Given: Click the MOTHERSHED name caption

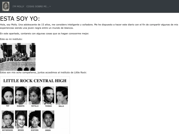Looking at the screenshot, I should click(8, 130).
